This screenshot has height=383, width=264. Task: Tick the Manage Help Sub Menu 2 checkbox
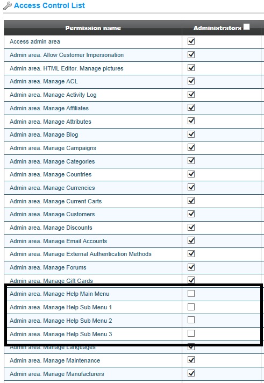[191, 320]
